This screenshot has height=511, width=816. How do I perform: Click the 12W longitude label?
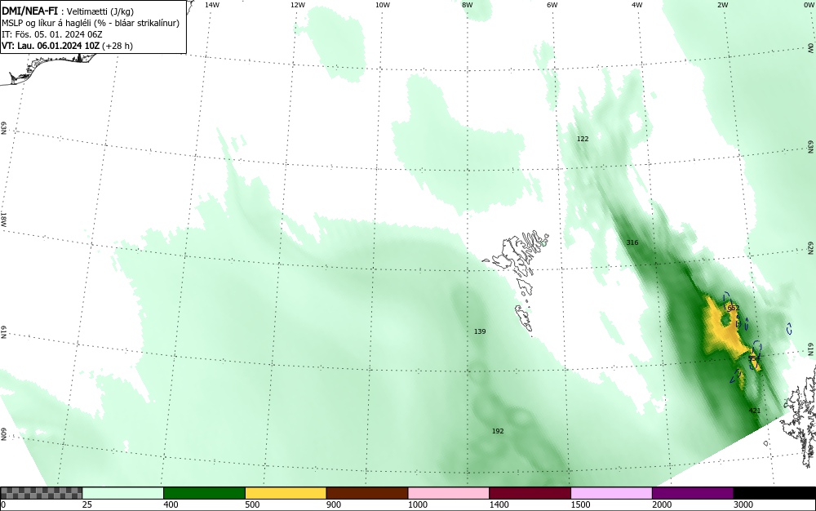297,5
